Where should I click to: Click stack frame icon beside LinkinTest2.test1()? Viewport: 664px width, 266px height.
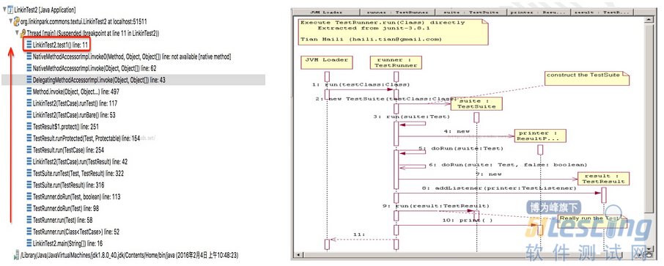click(29, 45)
